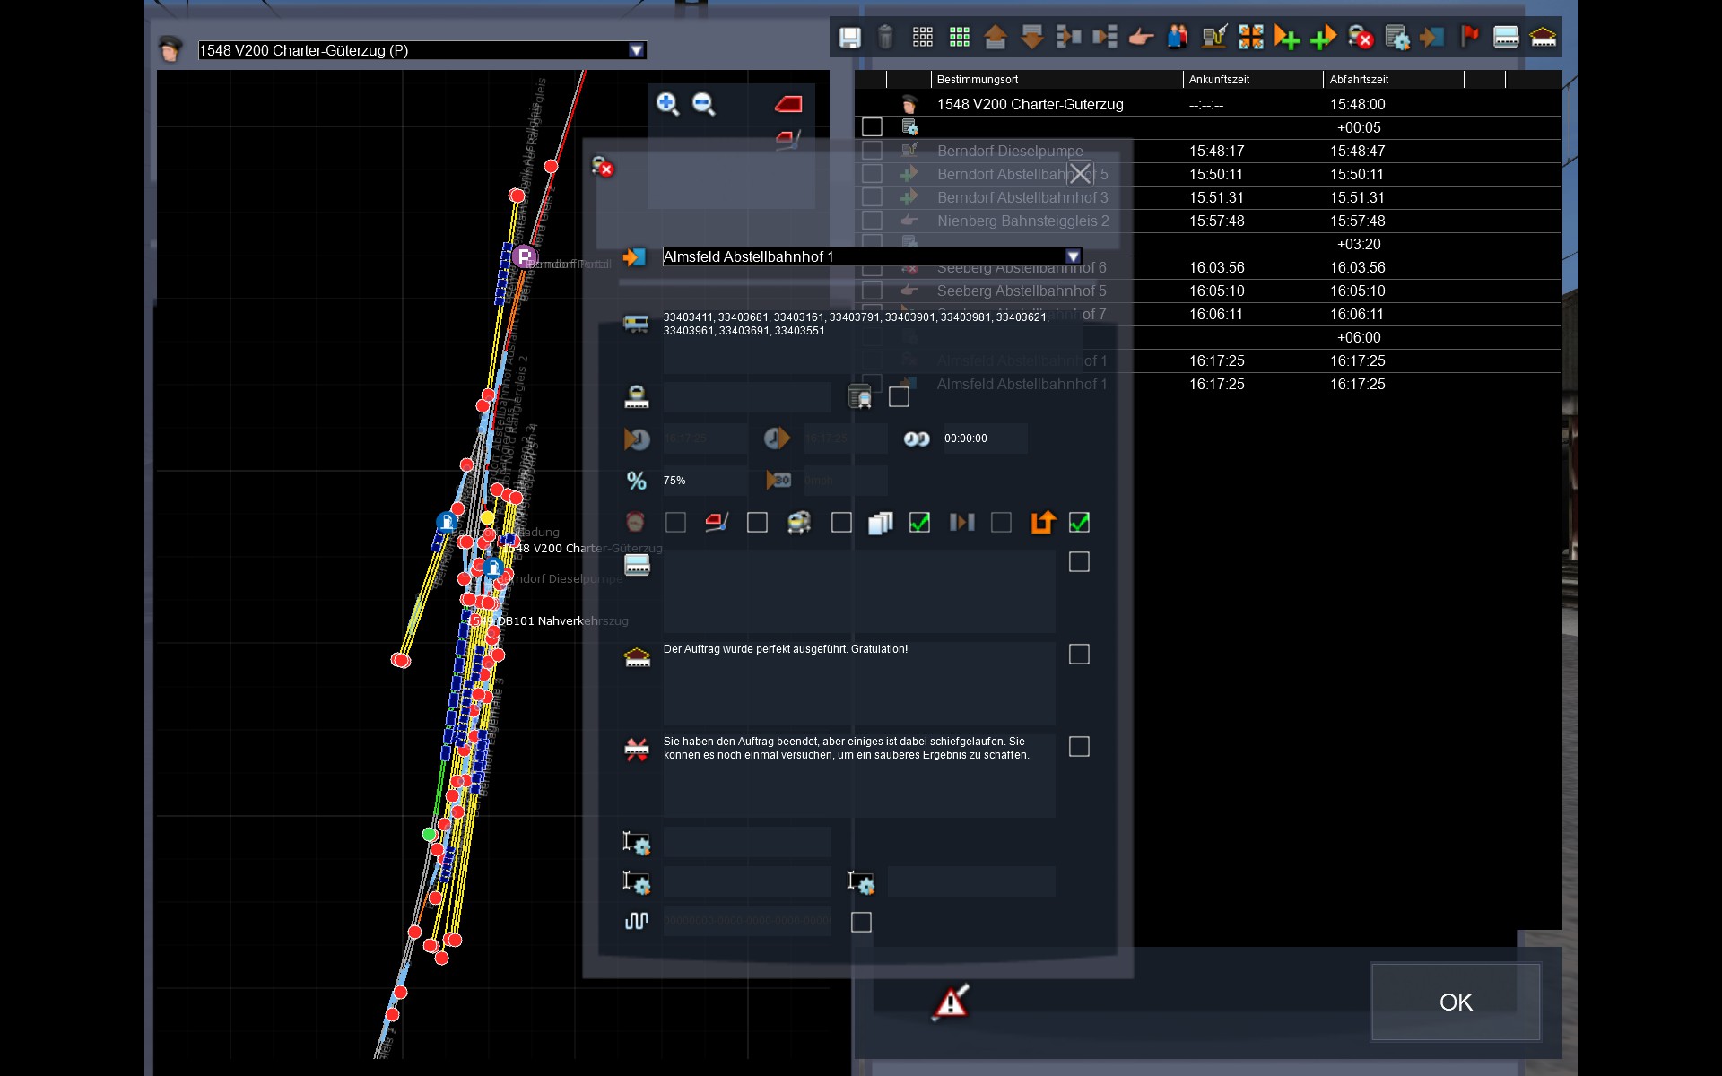Click the station building toolbar icon
This screenshot has height=1076, width=1722.
(1543, 37)
